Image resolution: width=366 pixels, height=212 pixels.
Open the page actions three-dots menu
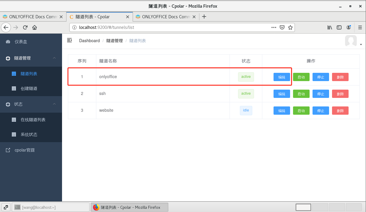coord(274,27)
